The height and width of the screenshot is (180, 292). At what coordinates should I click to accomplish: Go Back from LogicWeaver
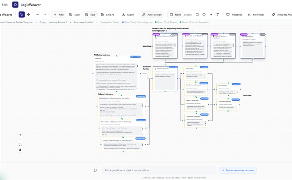[x=5, y=5]
